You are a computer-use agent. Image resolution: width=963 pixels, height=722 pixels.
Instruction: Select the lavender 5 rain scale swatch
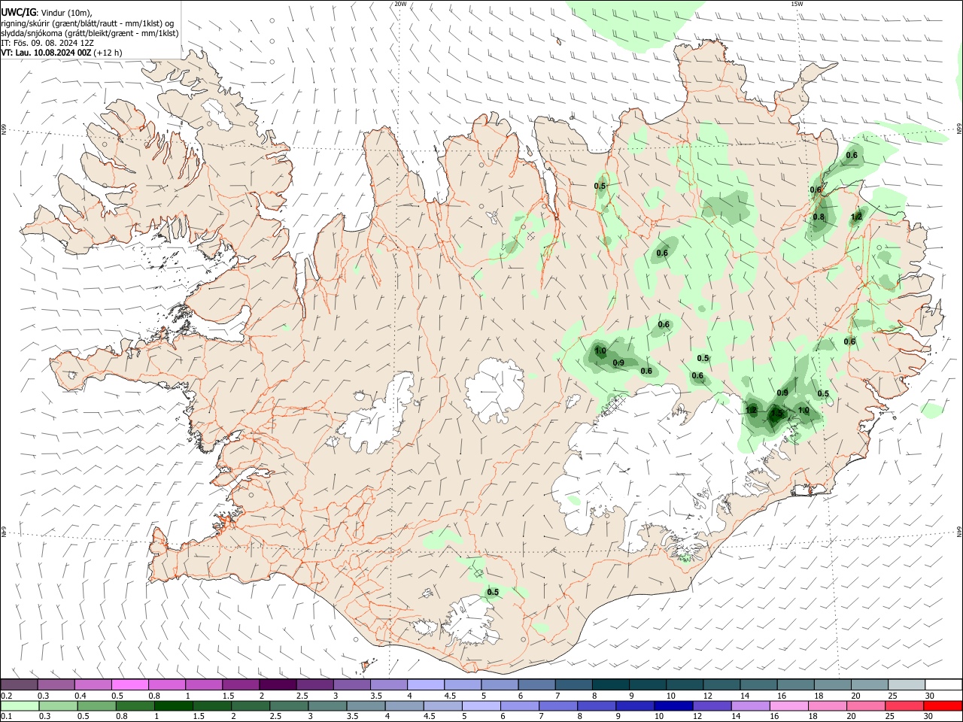[481, 705]
